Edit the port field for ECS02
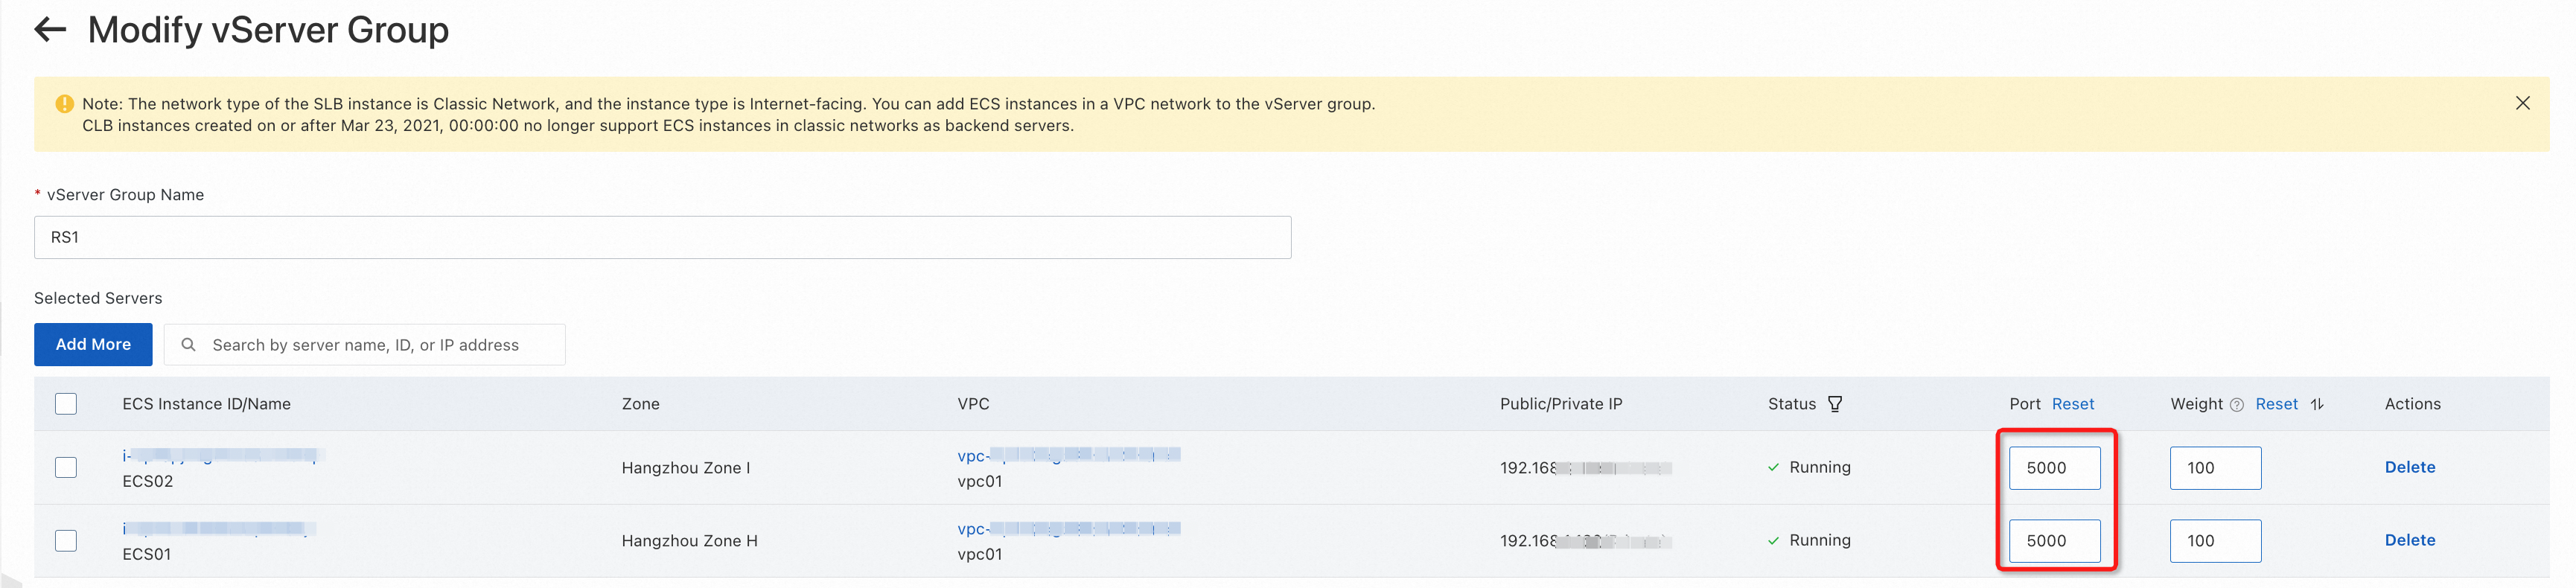 [2054, 468]
